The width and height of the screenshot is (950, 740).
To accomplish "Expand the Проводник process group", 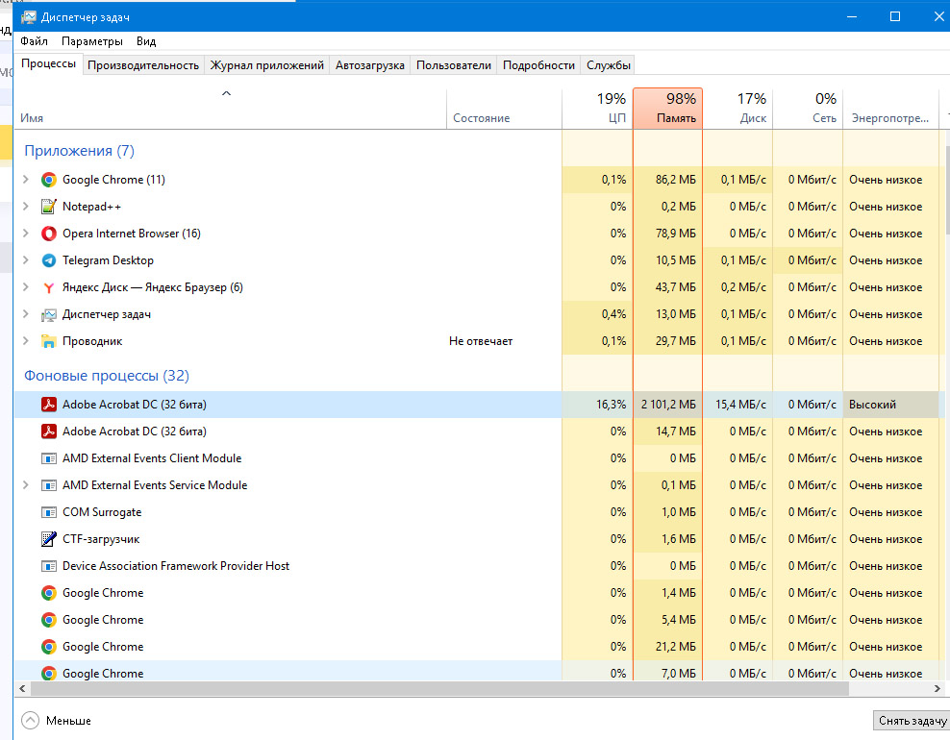I will pyautogui.click(x=25, y=341).
